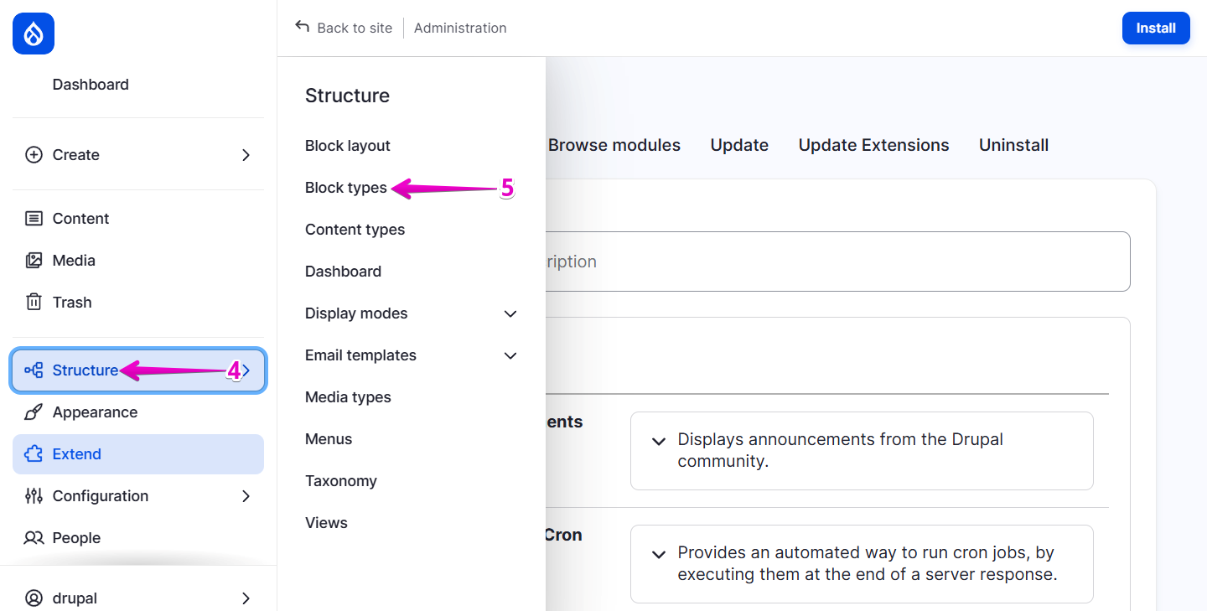Click the Drupal logo icon
Viewport: 1207px width, 611px height.
33,34
